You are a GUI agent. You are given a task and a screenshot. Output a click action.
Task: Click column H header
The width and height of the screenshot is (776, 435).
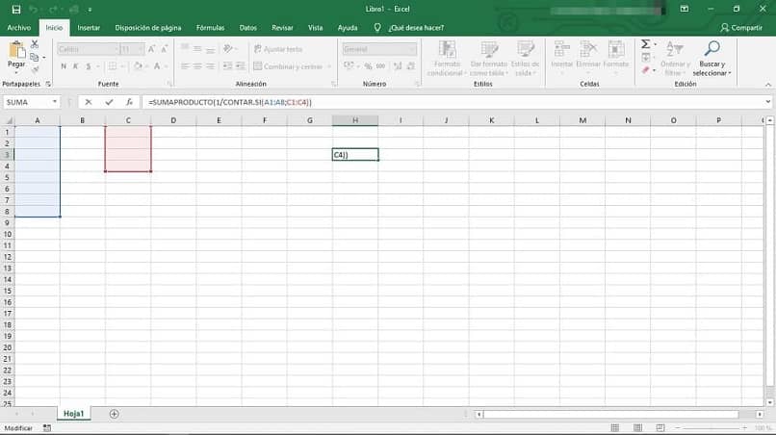tap(355, 120)
